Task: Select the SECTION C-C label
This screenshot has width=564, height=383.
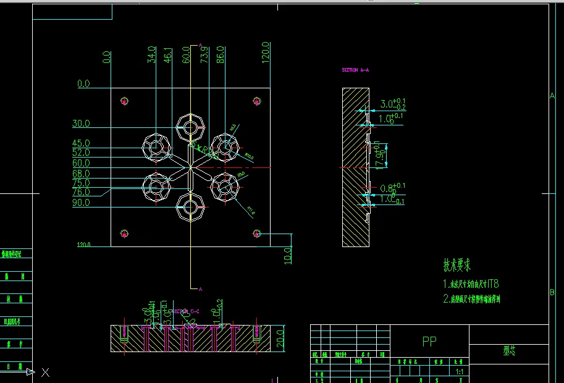Action: [x=185, y=311]
